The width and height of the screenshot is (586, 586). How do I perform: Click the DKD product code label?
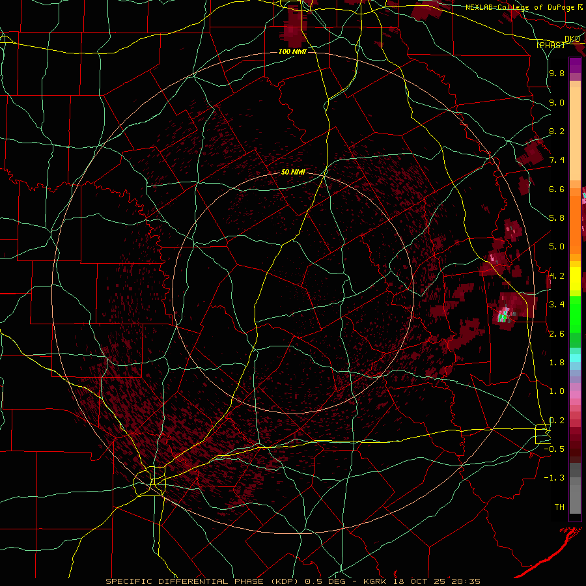coord(572,39)
